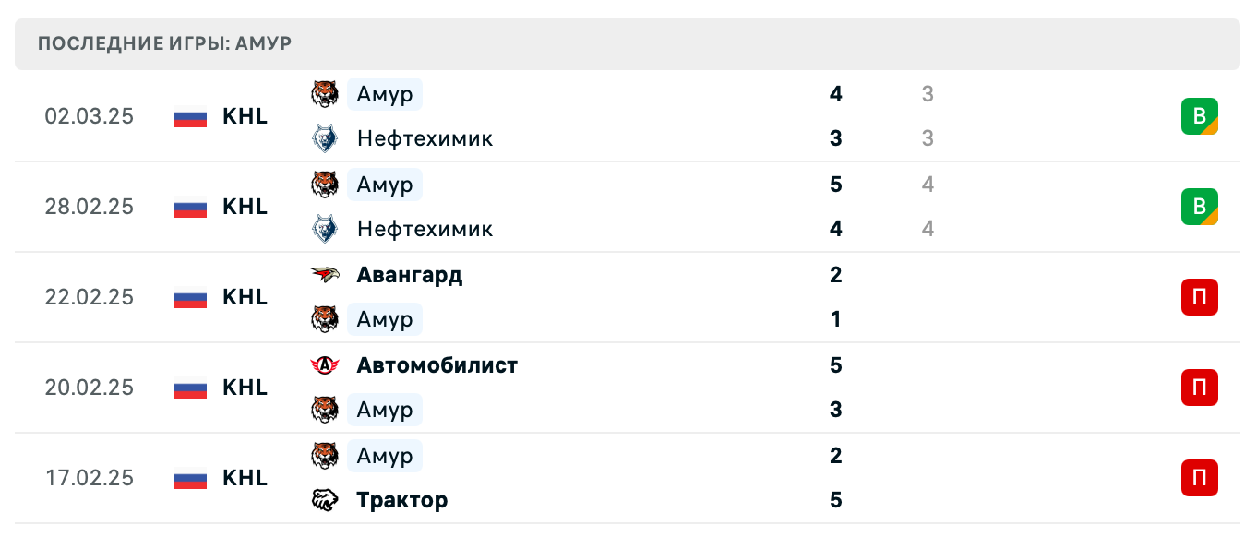Click green win badge for 28.02.25 game
This screenshot has height=537, width=1257.
click(x=1199, y=207)
